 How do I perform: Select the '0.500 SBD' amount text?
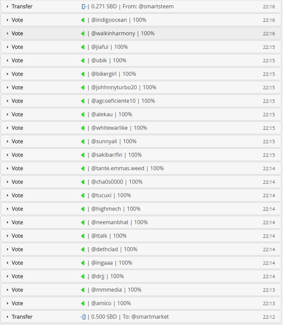tap(104, 317)
